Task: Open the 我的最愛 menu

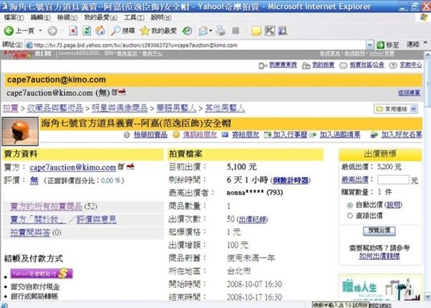Action: click(101, 17)
